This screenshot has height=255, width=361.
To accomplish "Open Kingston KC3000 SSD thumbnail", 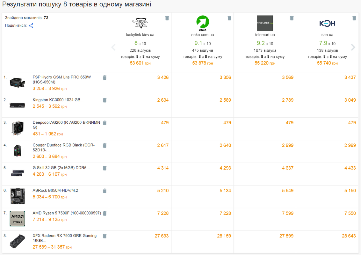I will point(18,106).
